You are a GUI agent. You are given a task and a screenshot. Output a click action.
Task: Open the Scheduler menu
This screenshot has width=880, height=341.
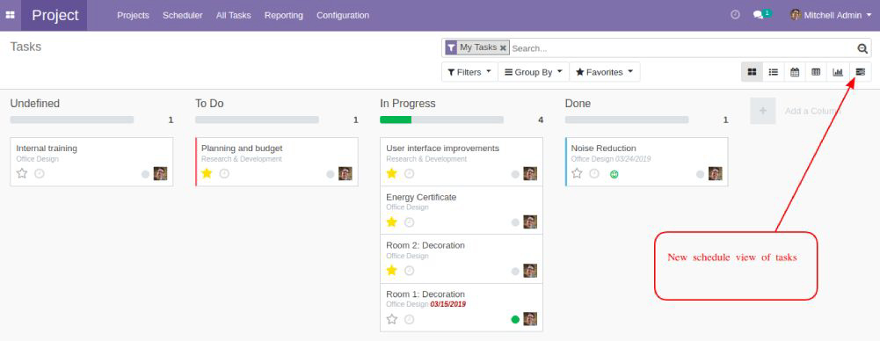click(182, 15)
